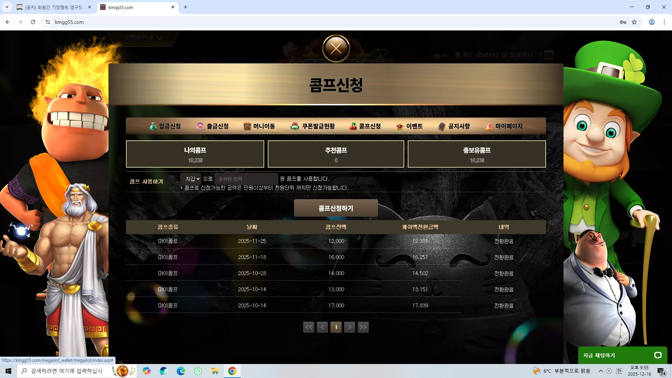The width and height of the screenshot is (672, 378).
Task: Open the 지갑 dropdown selector
Action: click(191, 179)
